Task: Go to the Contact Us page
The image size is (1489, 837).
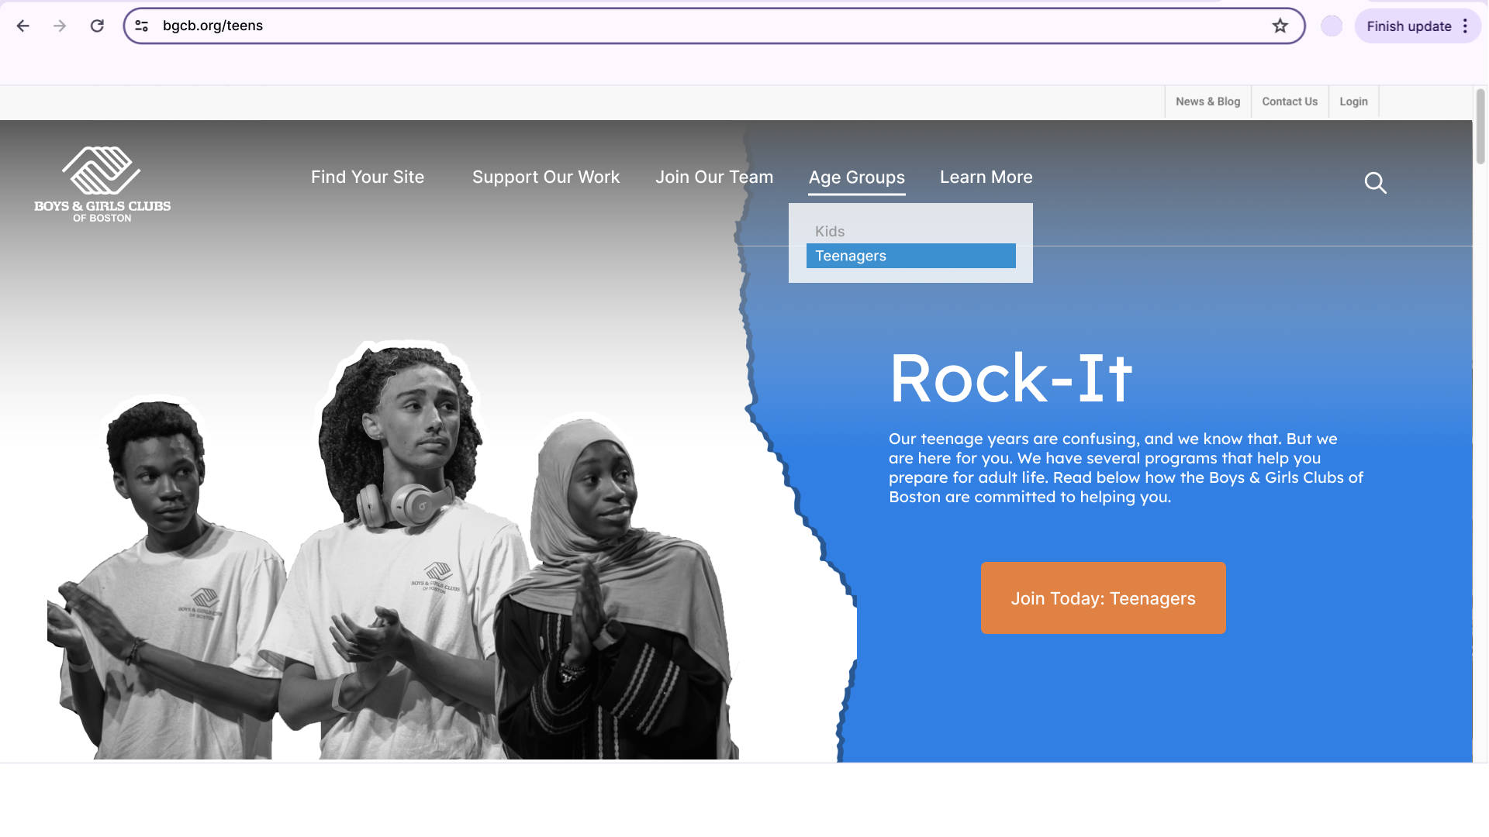Action: (x=1289, y=102)
